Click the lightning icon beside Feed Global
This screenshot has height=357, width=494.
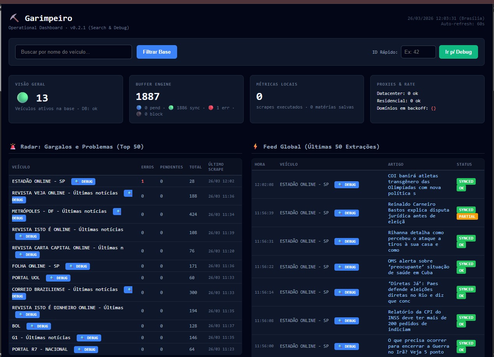pos(256,146)
